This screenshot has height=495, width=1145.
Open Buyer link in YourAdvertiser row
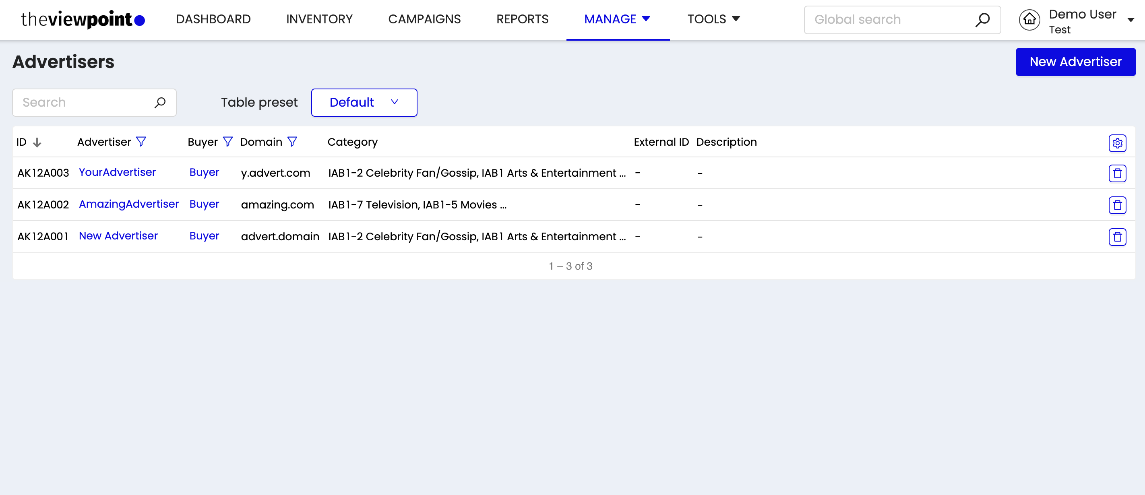point(204,172)
